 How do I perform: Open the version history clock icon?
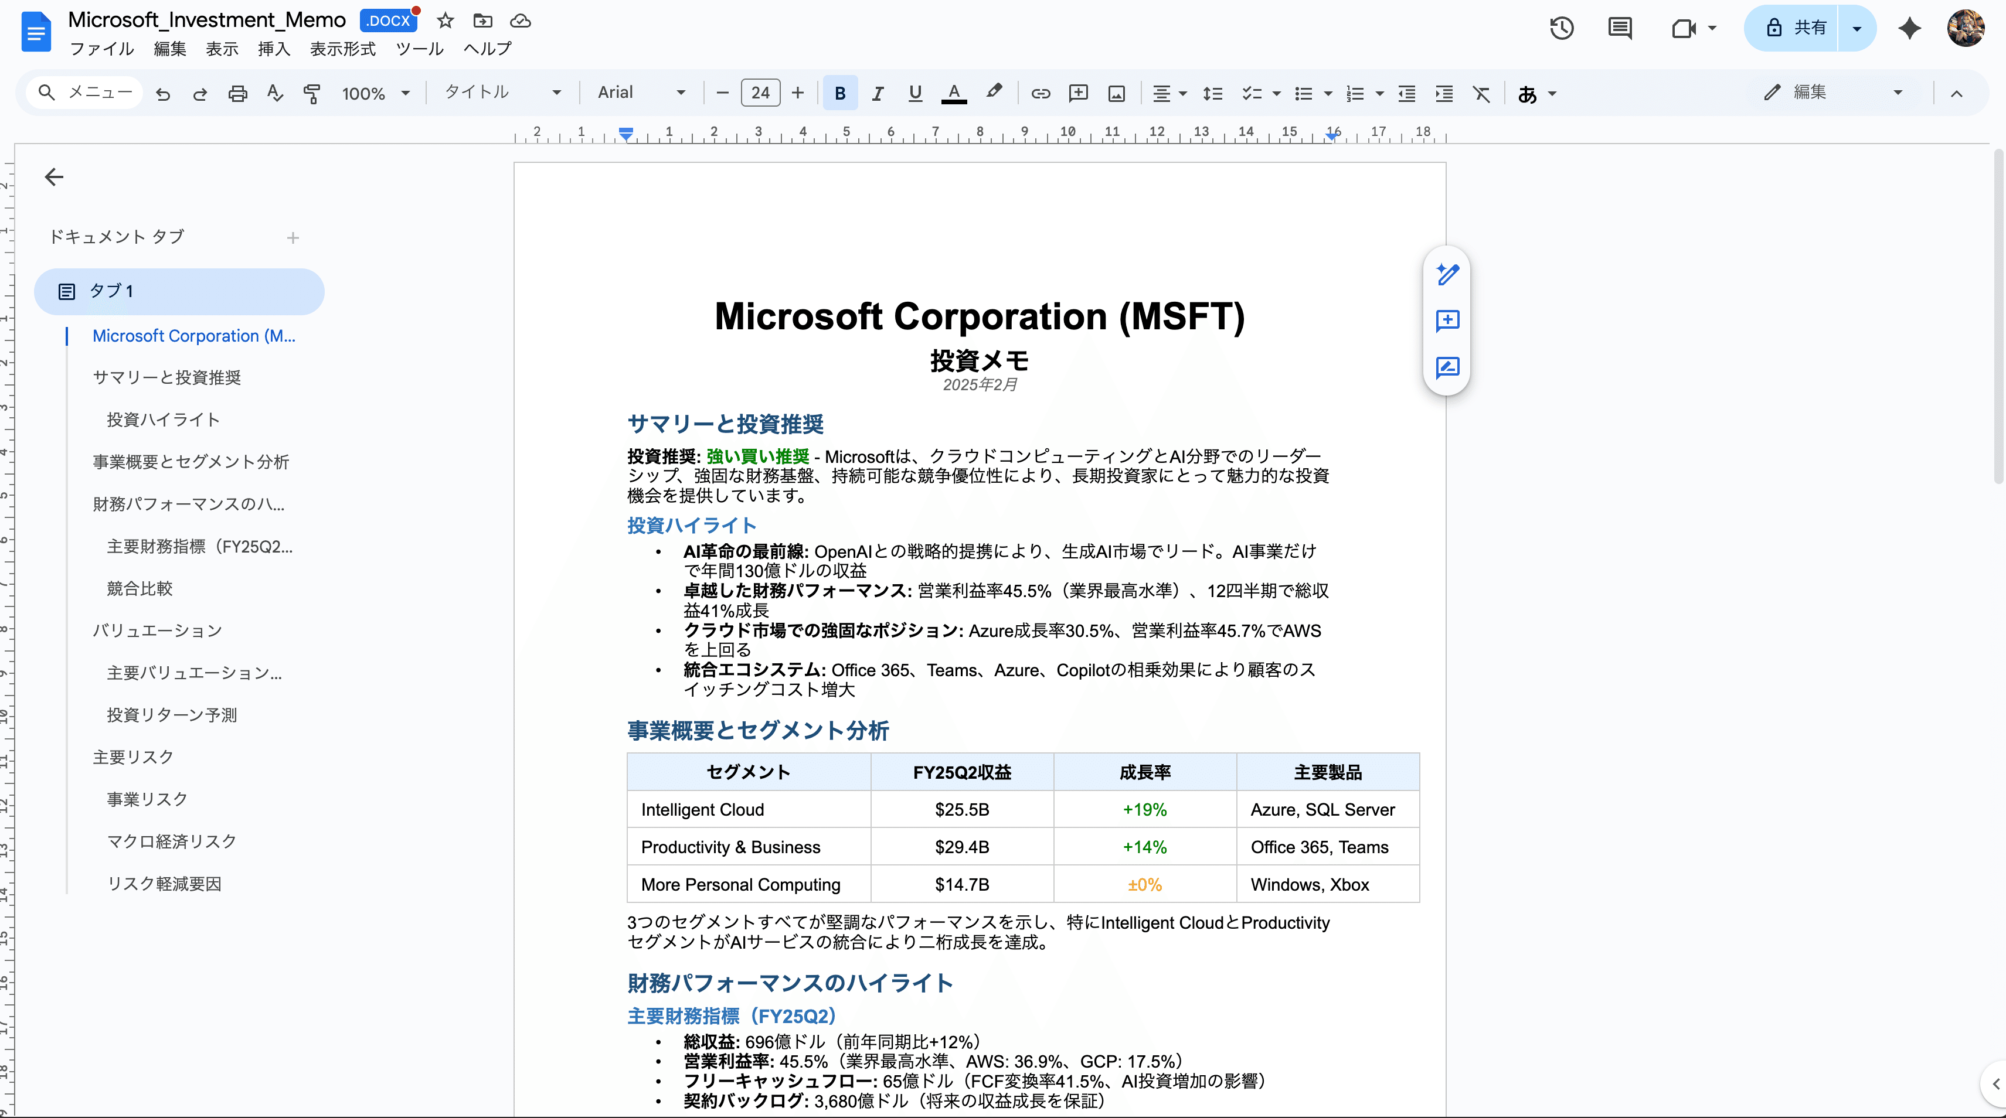[x=1561, y=29]
